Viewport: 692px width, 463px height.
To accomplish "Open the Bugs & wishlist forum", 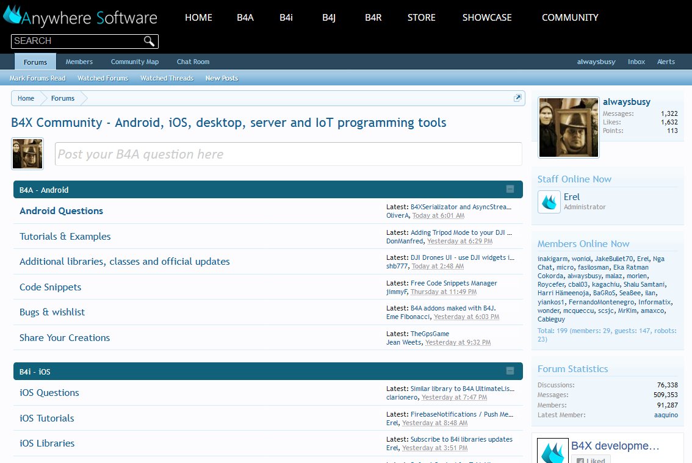I will 52,312.
